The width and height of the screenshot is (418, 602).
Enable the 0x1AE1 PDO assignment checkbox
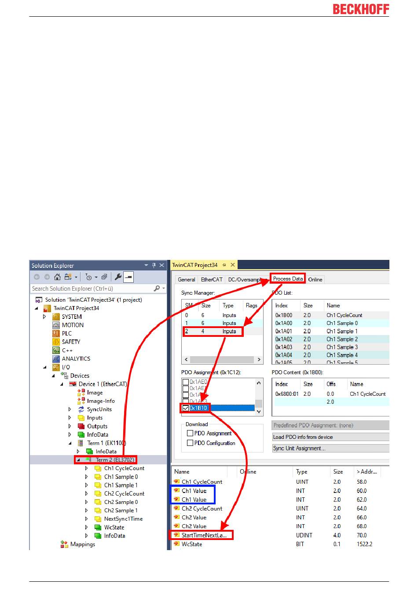click(x=186, y=388)
